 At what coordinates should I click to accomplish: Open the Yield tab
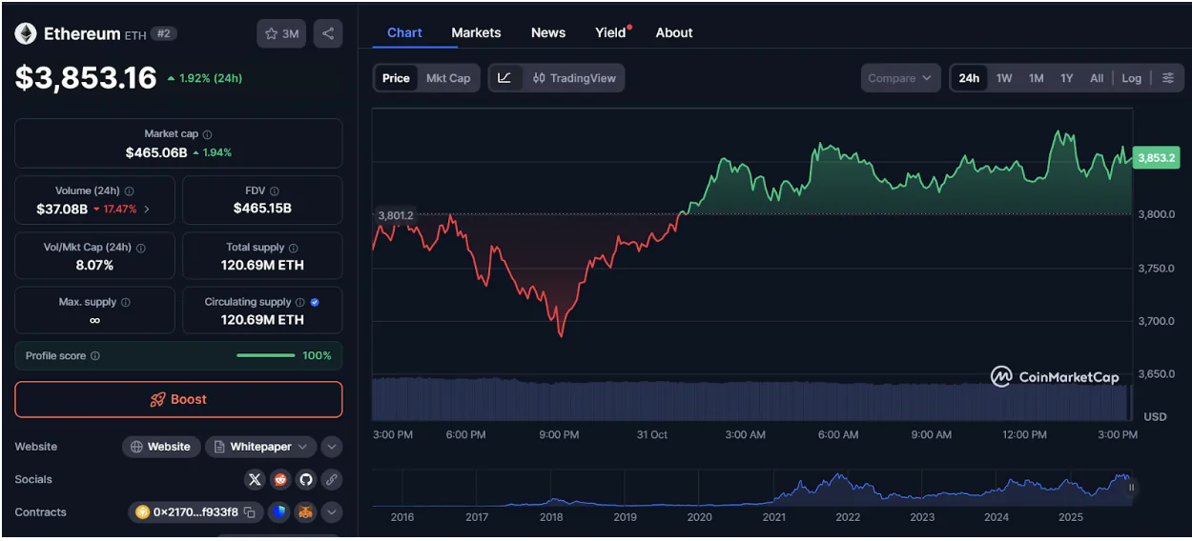(x=610, y=32)
